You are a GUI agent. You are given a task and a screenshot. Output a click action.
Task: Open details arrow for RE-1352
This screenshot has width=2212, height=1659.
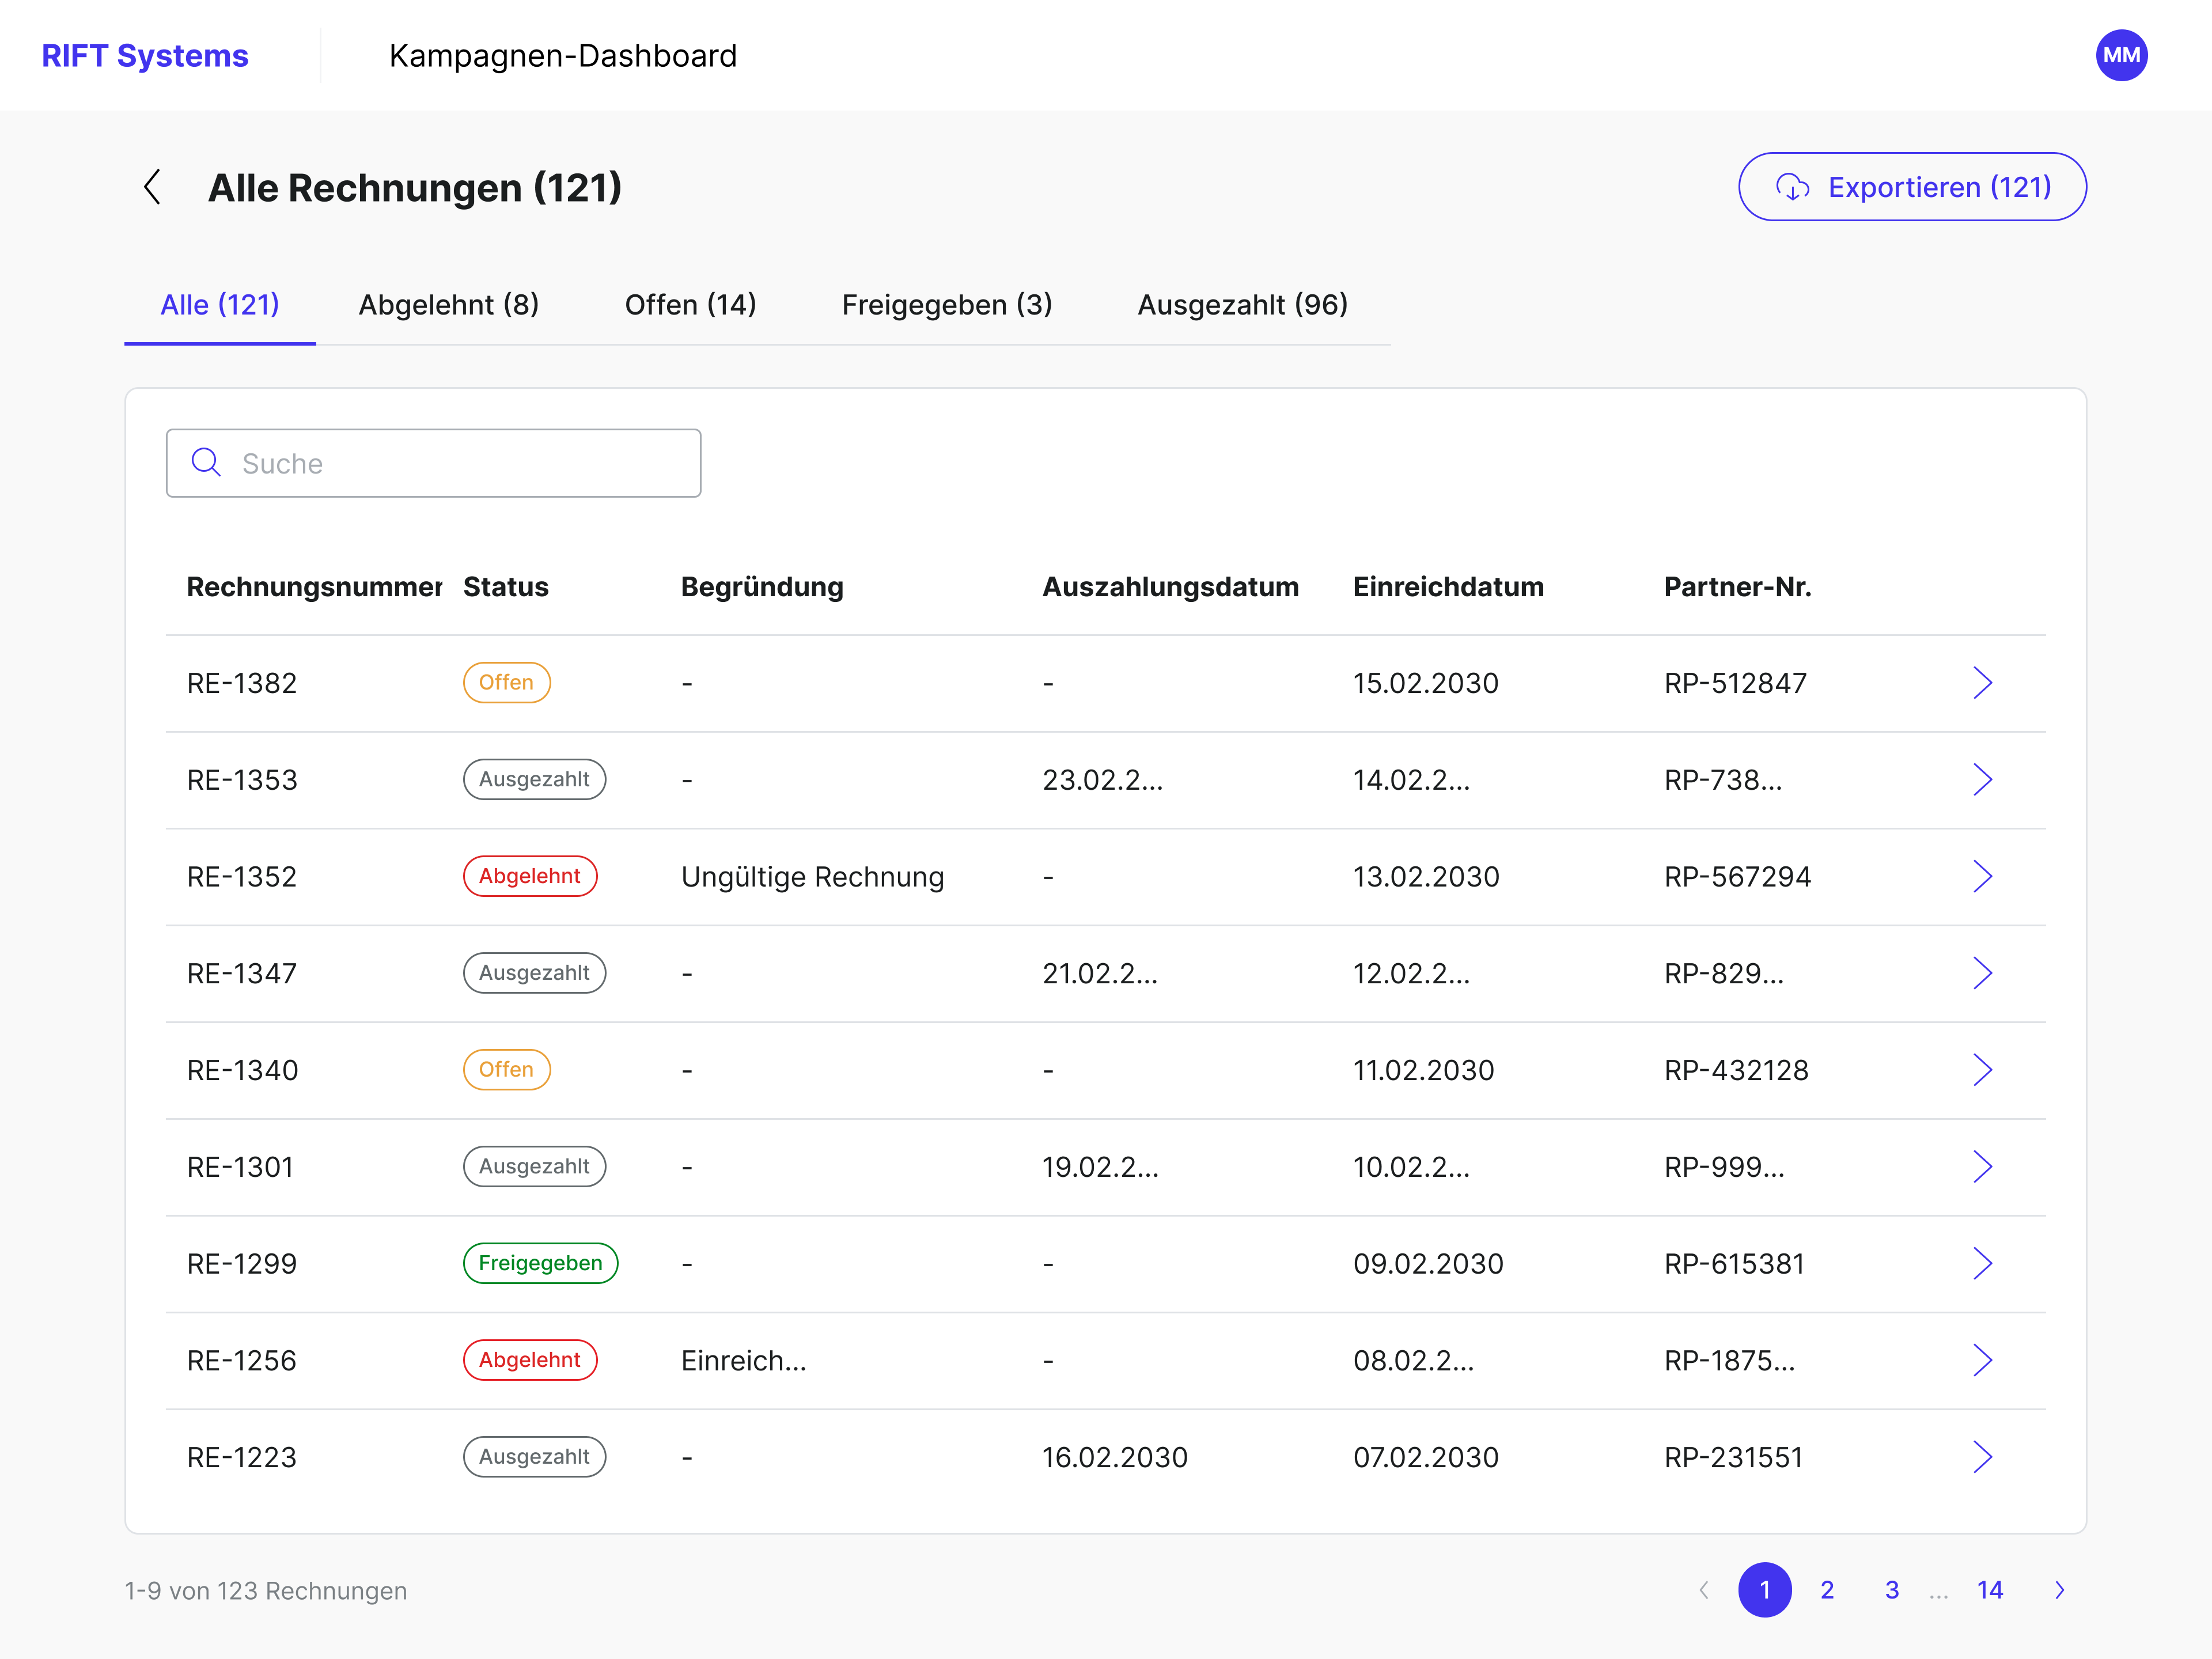1982,876
